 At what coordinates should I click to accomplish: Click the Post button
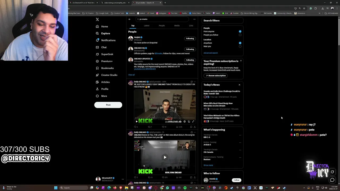click(x=108, y=105)
